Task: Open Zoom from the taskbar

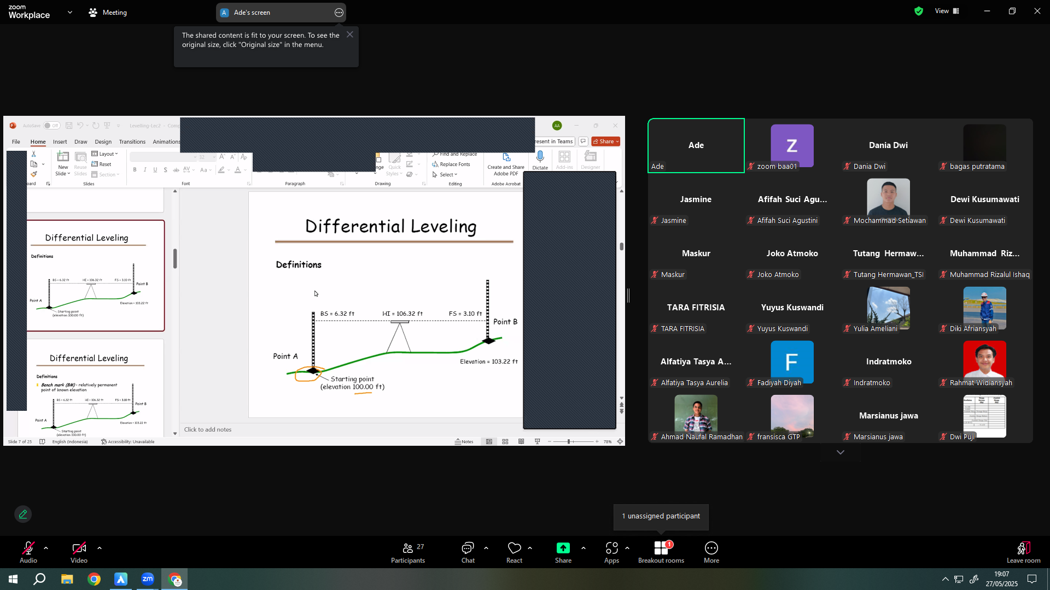Action: click(x=148, y=579)
